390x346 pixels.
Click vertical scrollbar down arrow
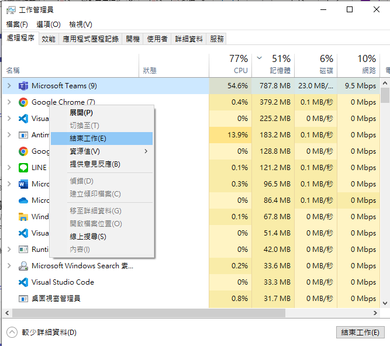point(385,303)
